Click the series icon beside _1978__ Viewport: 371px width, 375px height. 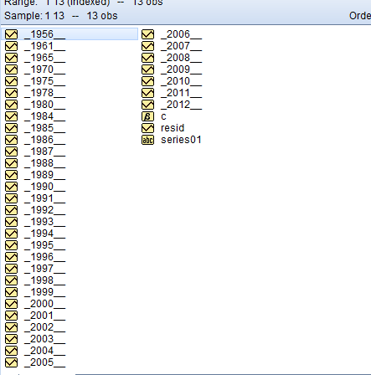point(11,93)
